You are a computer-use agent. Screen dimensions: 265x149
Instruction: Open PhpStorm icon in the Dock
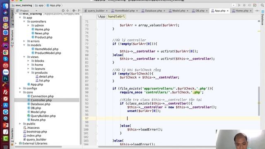point(5,46)
